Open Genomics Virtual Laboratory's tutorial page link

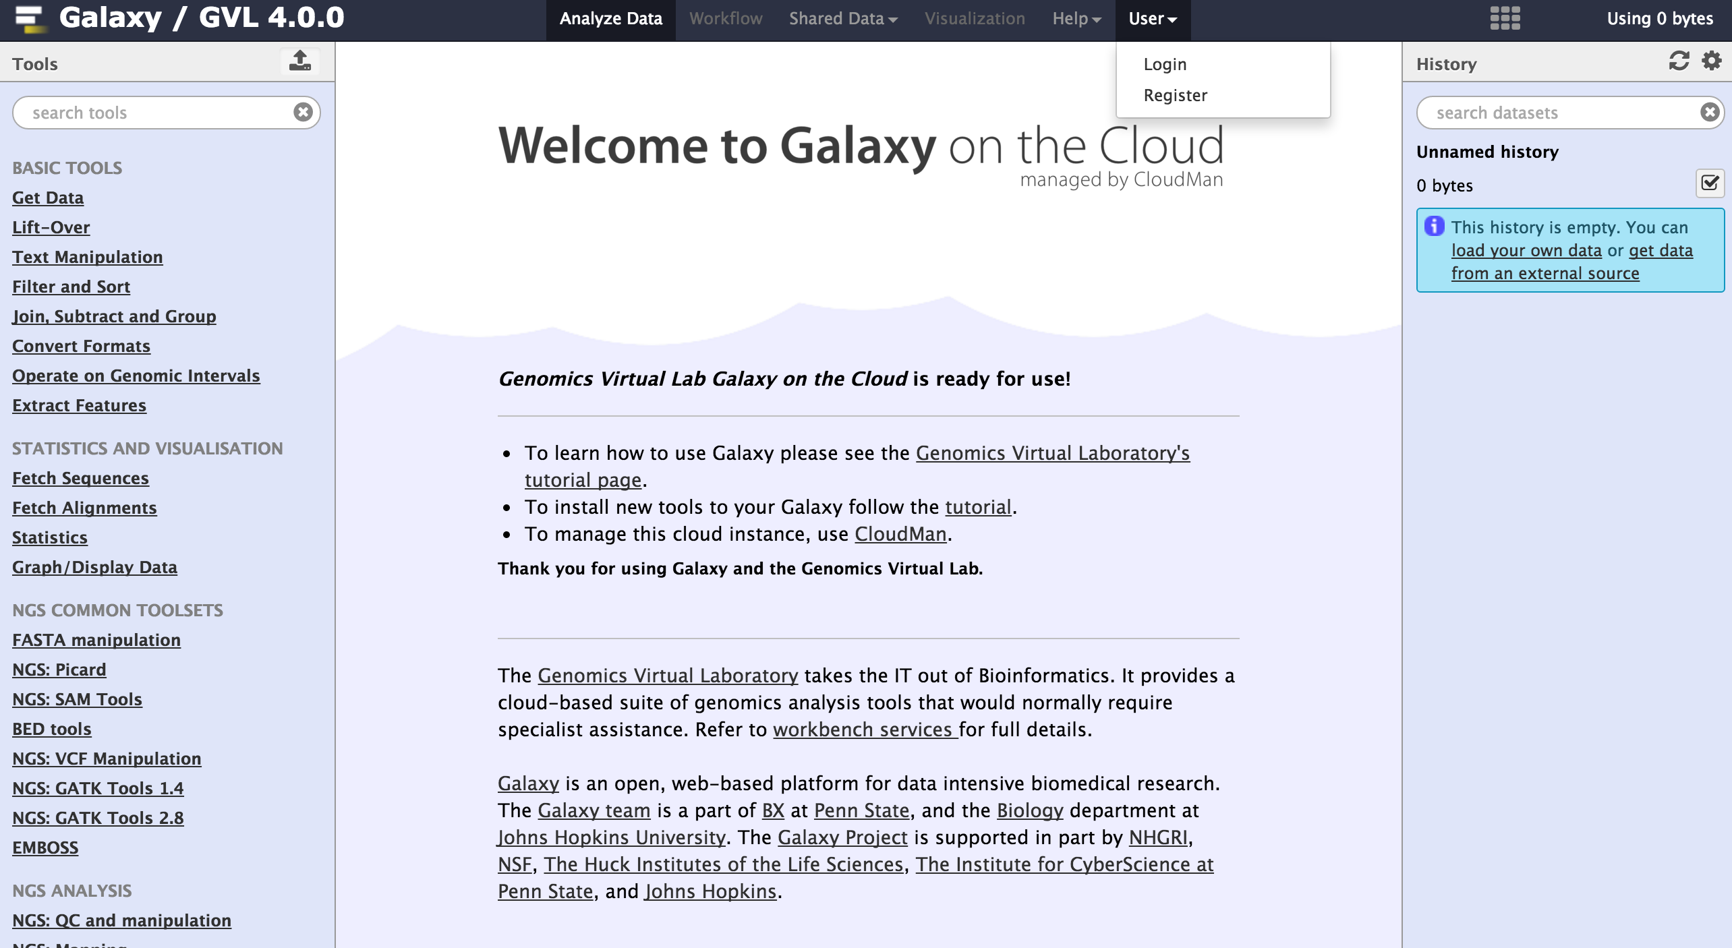[x=1052, y=453]
